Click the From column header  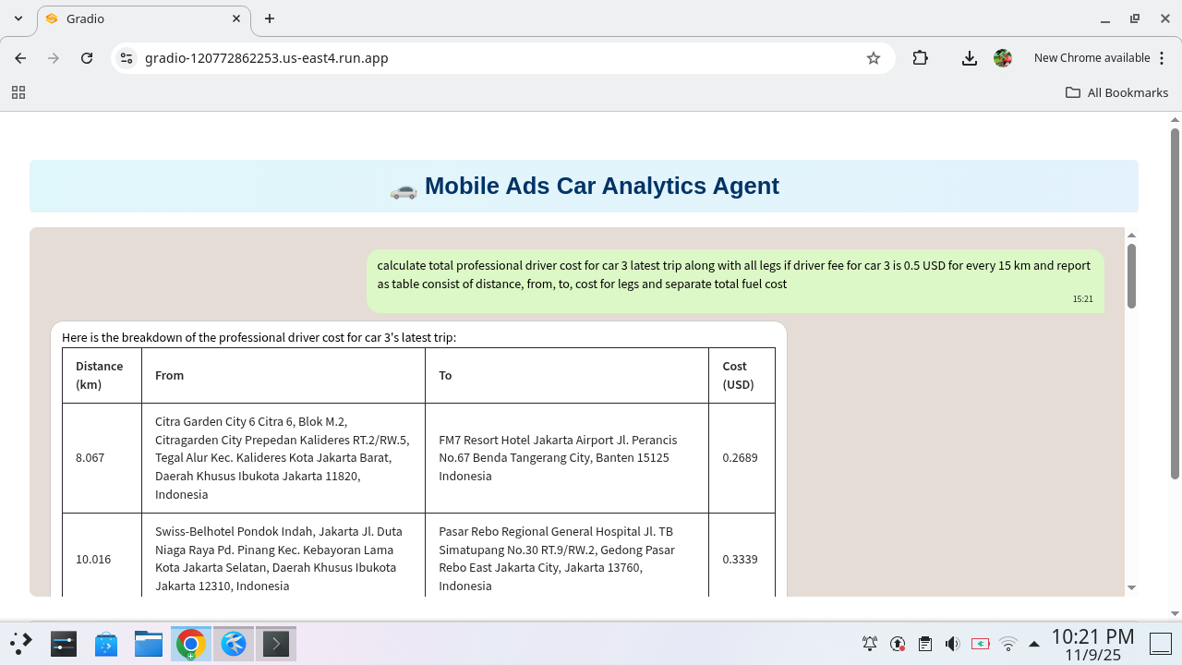click(283, 375)
